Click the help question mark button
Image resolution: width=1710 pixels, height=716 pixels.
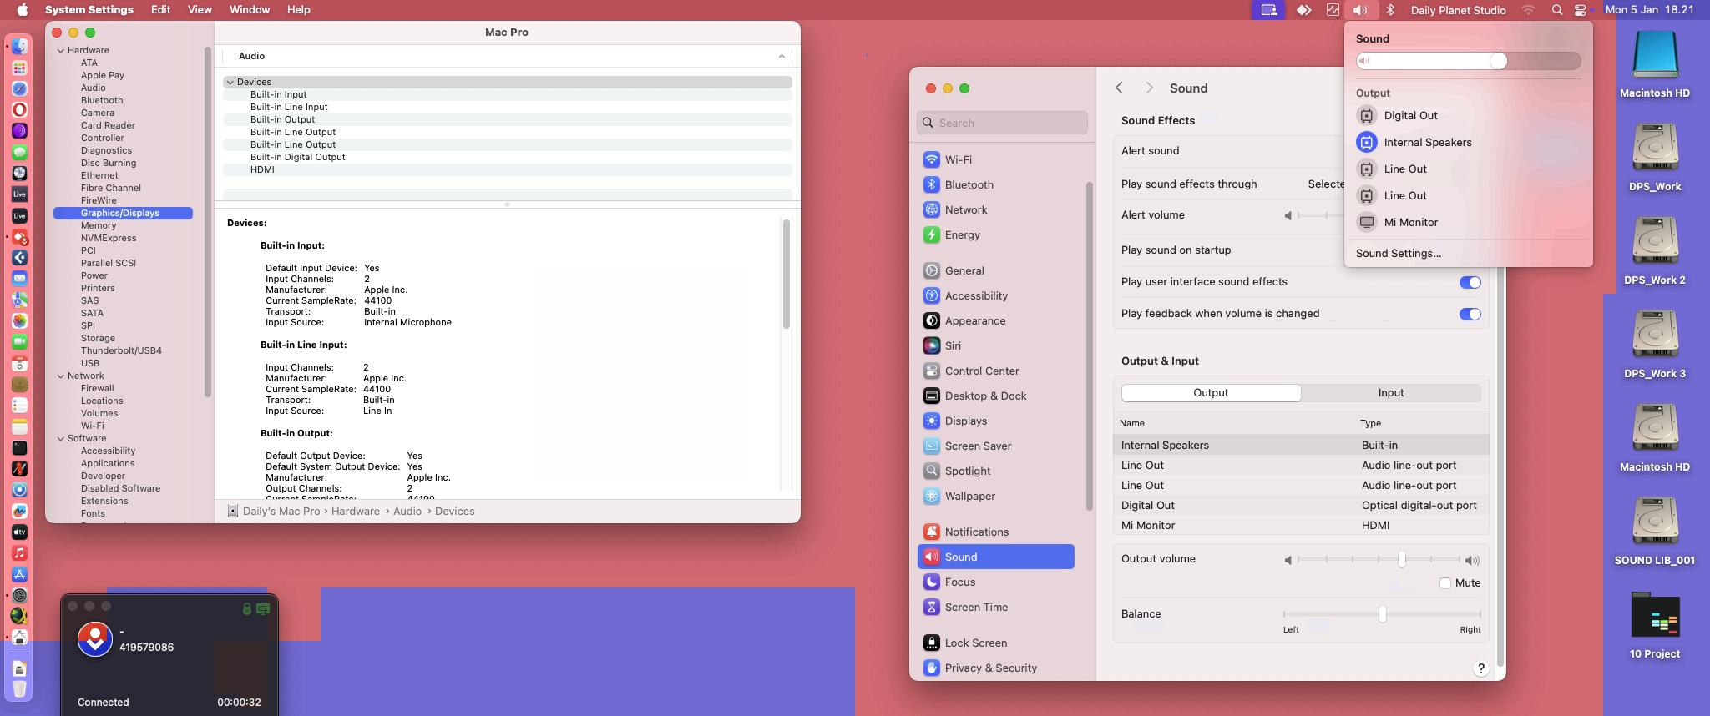(1480, 668)
